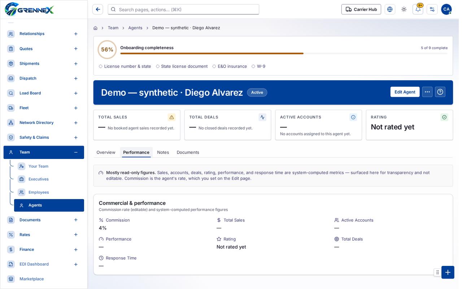This screenshot has width=462, height=289.
Task: Select the Performance tab
Action: click(136, 152)
